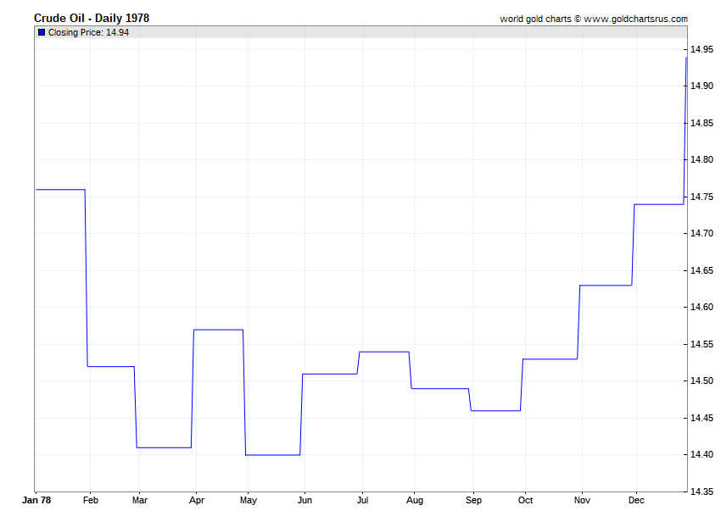Click the 14.95 y-axis value
The height and width of the screenshot is (522, 721).
(702, 49)
